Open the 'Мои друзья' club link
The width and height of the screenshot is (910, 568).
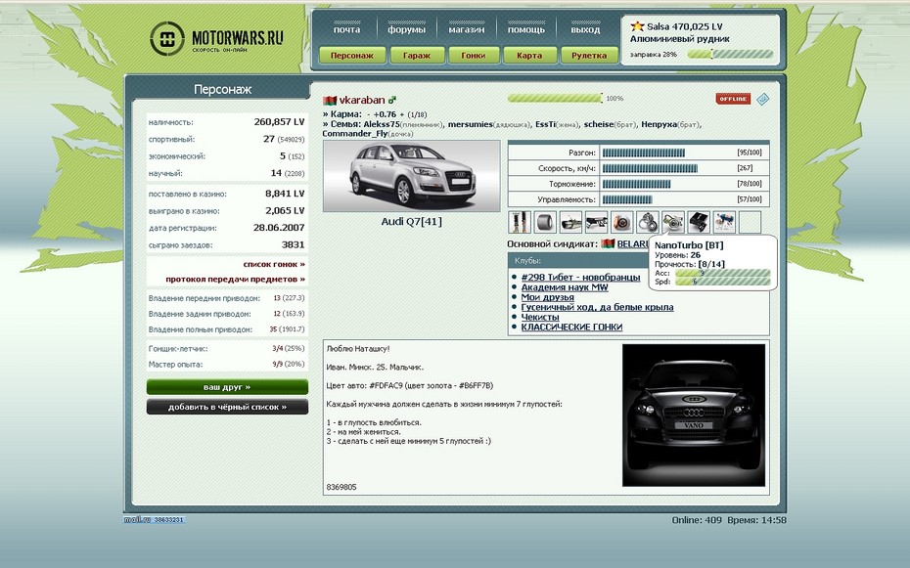pyautogui.click(x=547, y=297)
